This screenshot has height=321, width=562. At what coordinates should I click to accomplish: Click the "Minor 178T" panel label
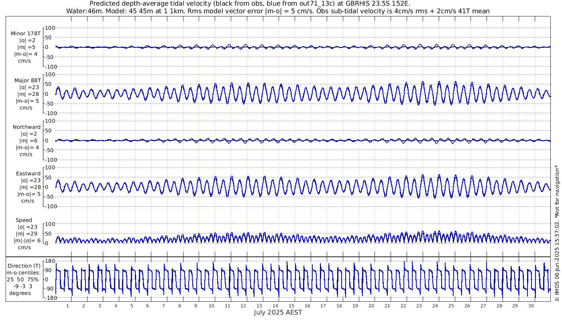coord(26,34)
